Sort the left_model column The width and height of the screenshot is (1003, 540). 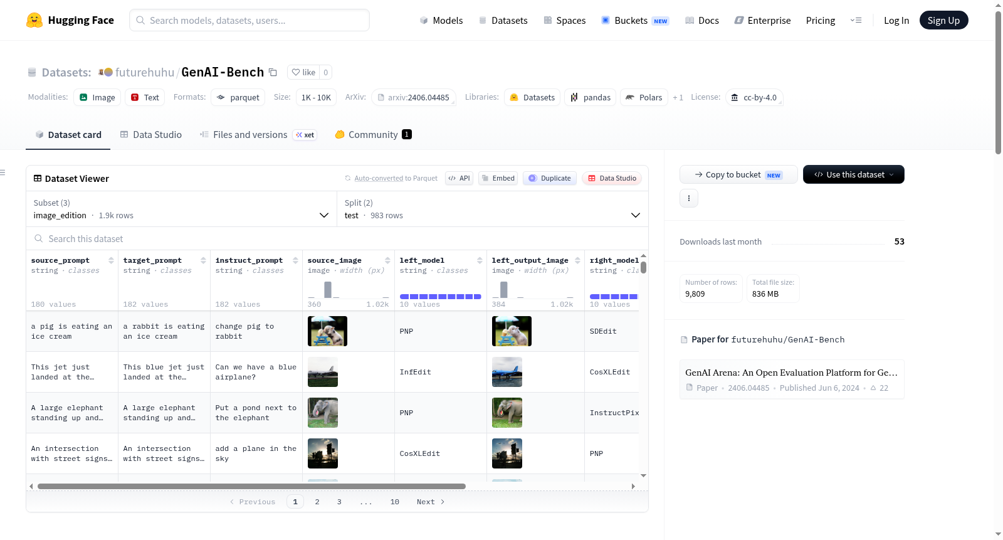click(x=480, y=260)
